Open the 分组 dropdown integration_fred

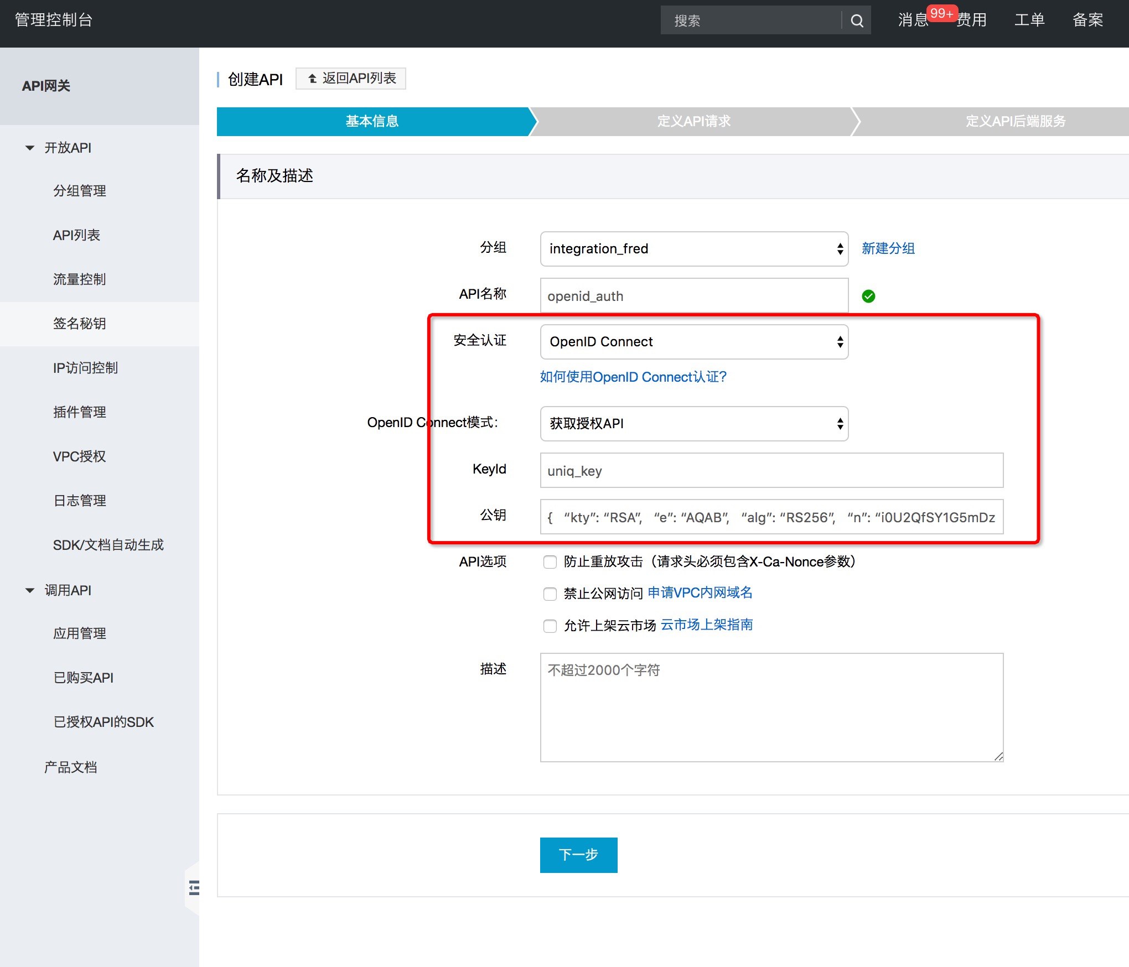point(694,249)
